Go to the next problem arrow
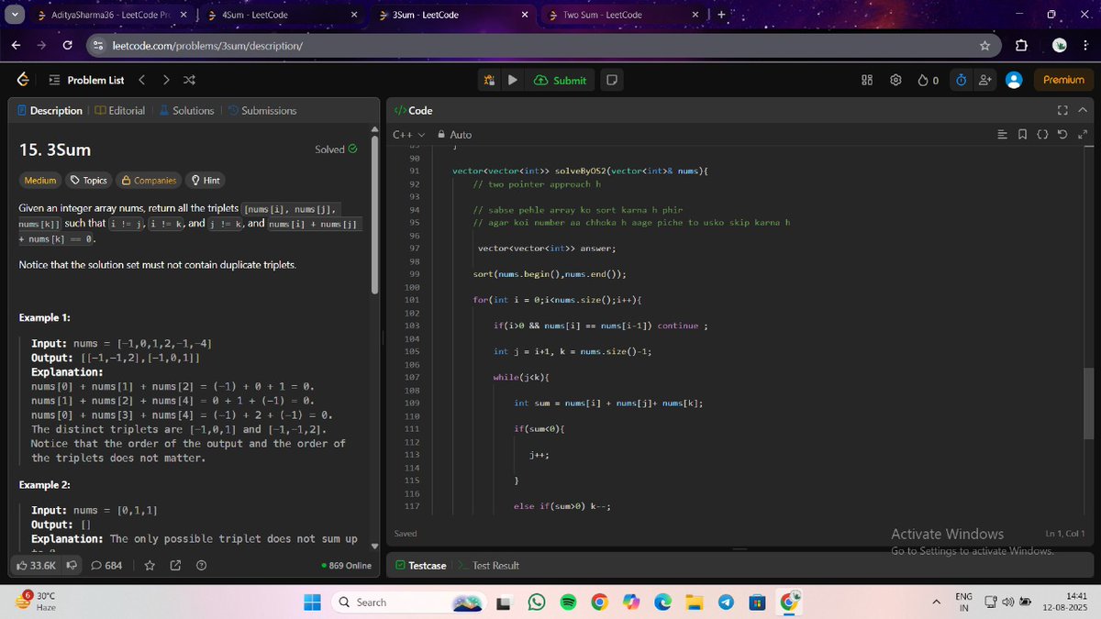The image size is (1101, 619). pos(166,80)
